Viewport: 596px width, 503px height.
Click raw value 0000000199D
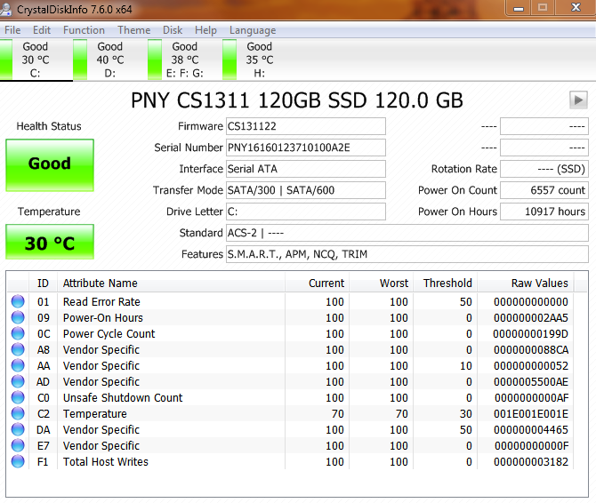pyautogui.click(x=531, y=333)
